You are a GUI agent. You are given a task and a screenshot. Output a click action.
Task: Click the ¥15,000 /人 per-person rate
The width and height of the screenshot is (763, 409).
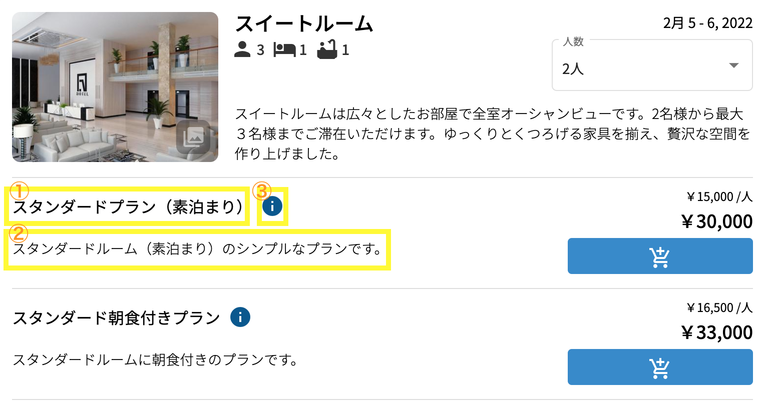coord(719,197)
